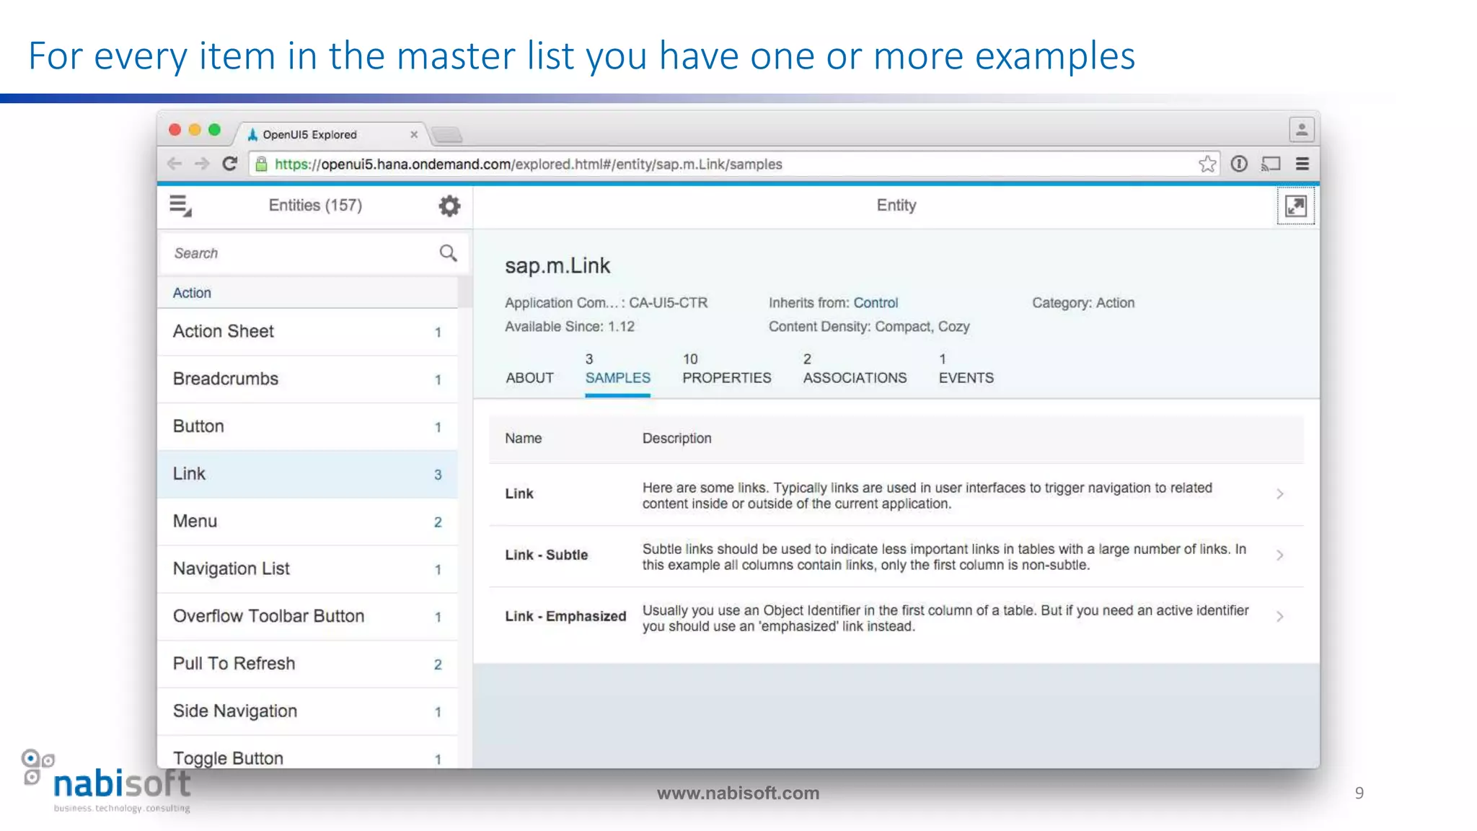Open a new browser tab

[x=447, y=134]
